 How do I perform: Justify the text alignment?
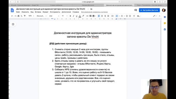108,16
